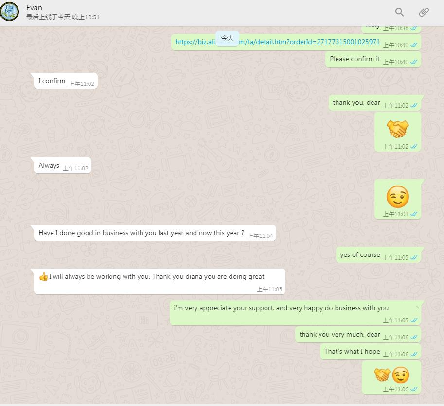Image resolution: width=444 pixels, height=406 pixels.
Task: Click handshake emoji in last message
Action: point(382,374)
